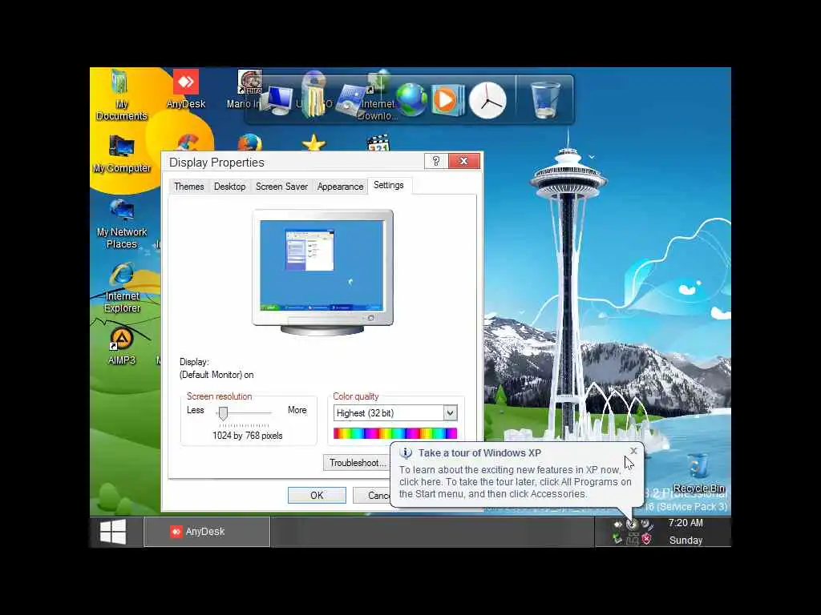Open the AnyDesk desktop shortcut
The width and height of the screenshot is (821, 615).
[185, 89]
